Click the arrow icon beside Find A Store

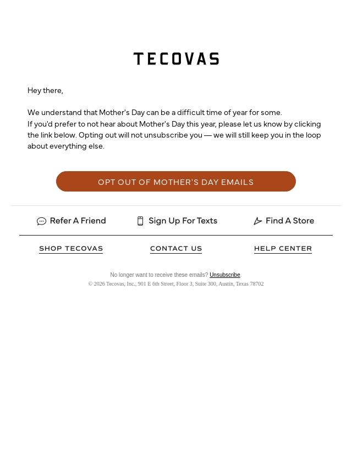(x=257, y=221)
